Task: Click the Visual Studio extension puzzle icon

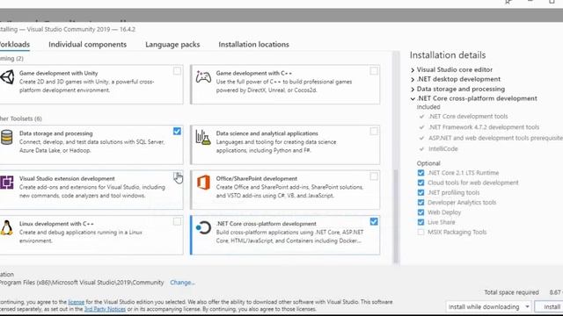Action: [6, 183]
